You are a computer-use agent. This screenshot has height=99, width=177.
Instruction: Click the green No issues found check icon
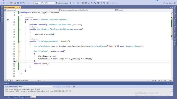(x=17, y=80)
